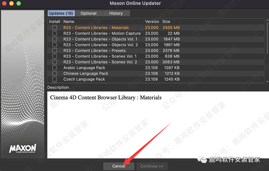Select the Scenes Vol. 2 library row
This screenshot has width=269, height=171.
tap(100, 62)
